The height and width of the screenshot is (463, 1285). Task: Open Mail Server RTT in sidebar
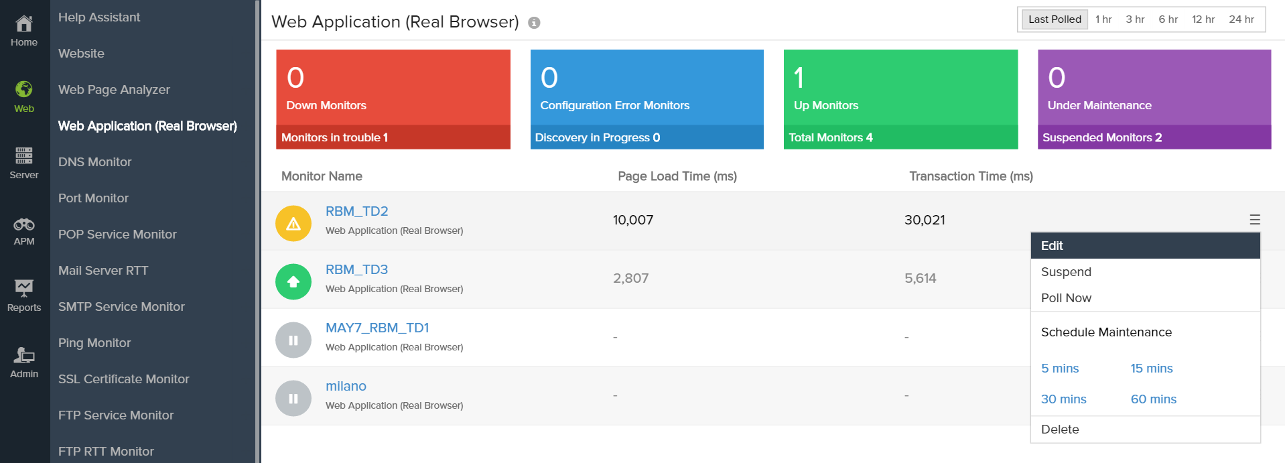[x=103, y=271]
